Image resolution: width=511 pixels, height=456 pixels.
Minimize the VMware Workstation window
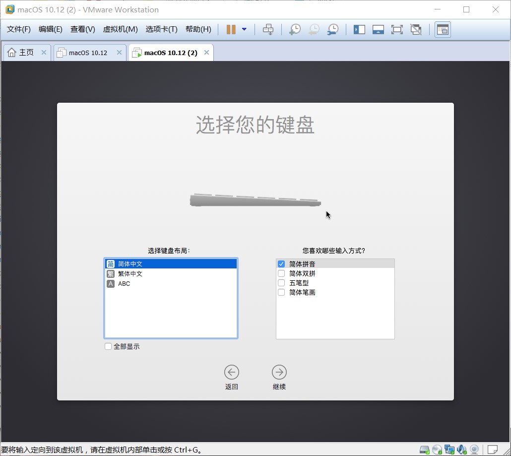[x=438, y=9]
